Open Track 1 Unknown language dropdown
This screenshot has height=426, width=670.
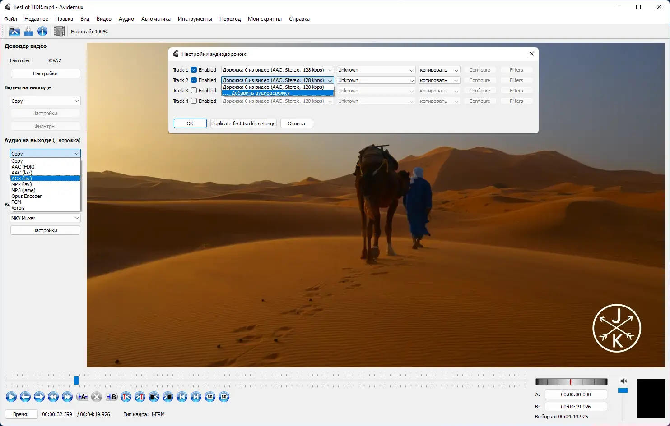pyautogui.click(x=376, y=70)
